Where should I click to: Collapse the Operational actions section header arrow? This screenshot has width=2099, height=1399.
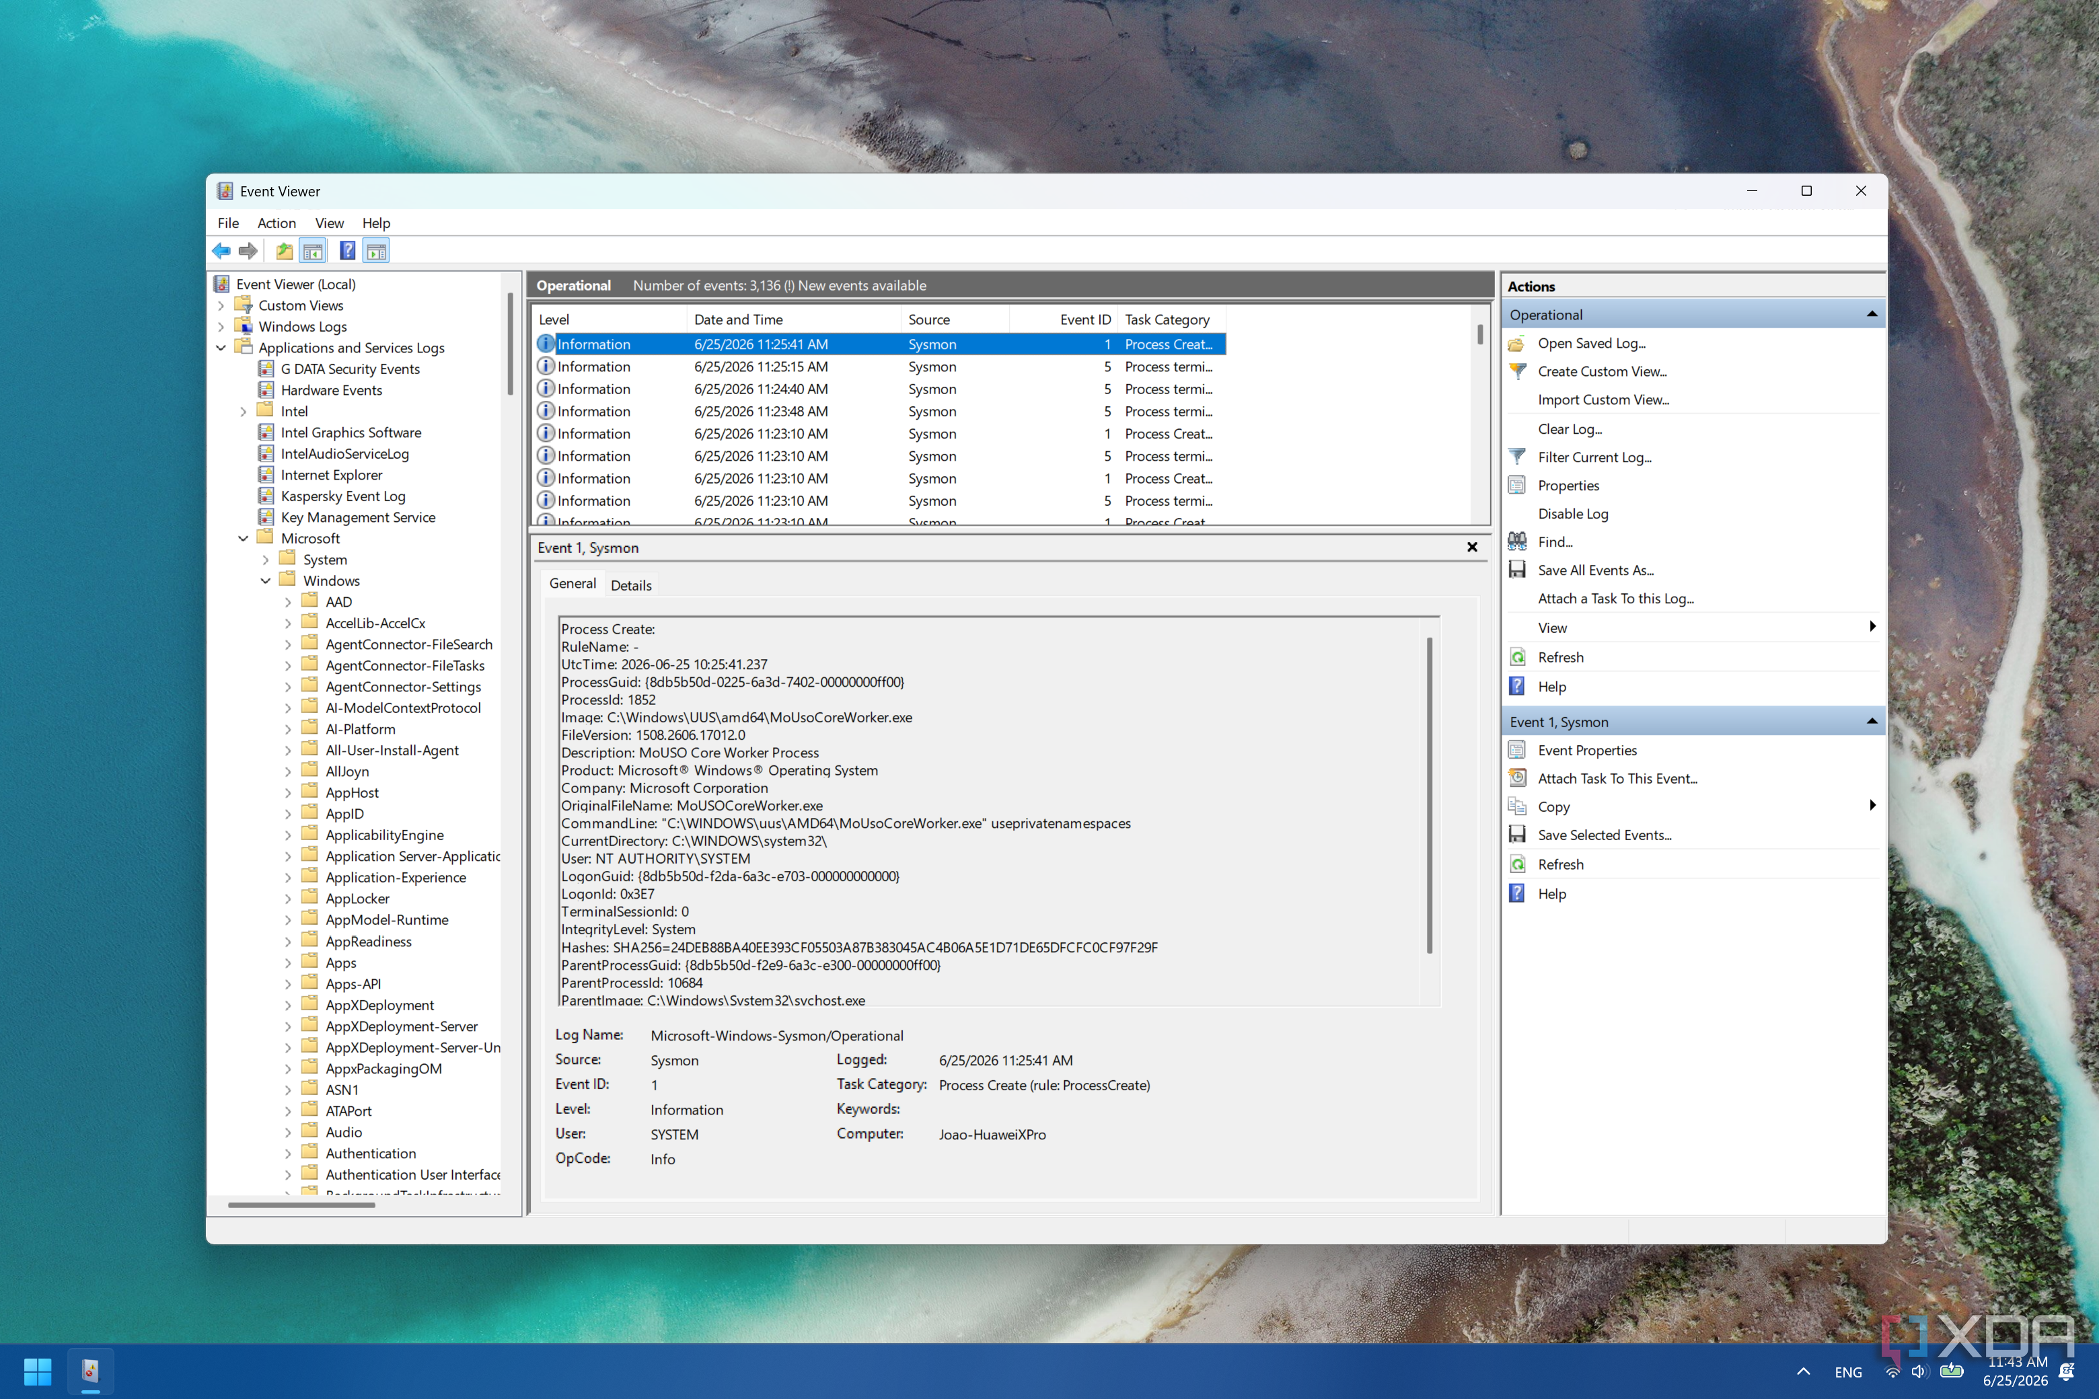click(1872, 314)
